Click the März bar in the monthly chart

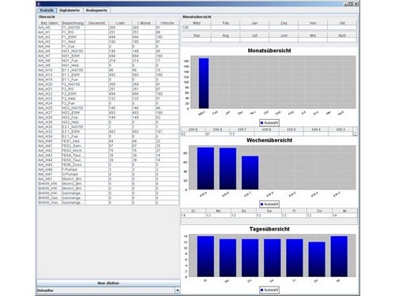tap(204, 83)
